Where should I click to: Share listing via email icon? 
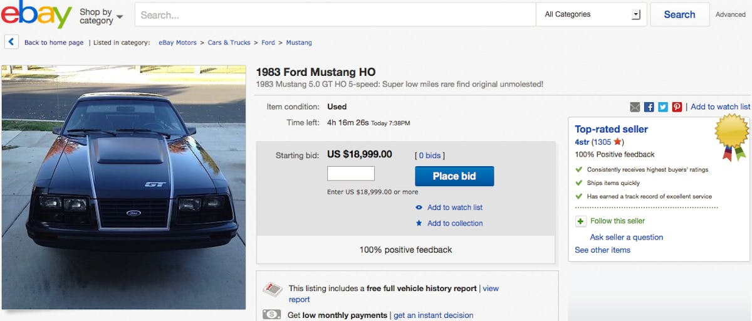[x=635, y=107]
